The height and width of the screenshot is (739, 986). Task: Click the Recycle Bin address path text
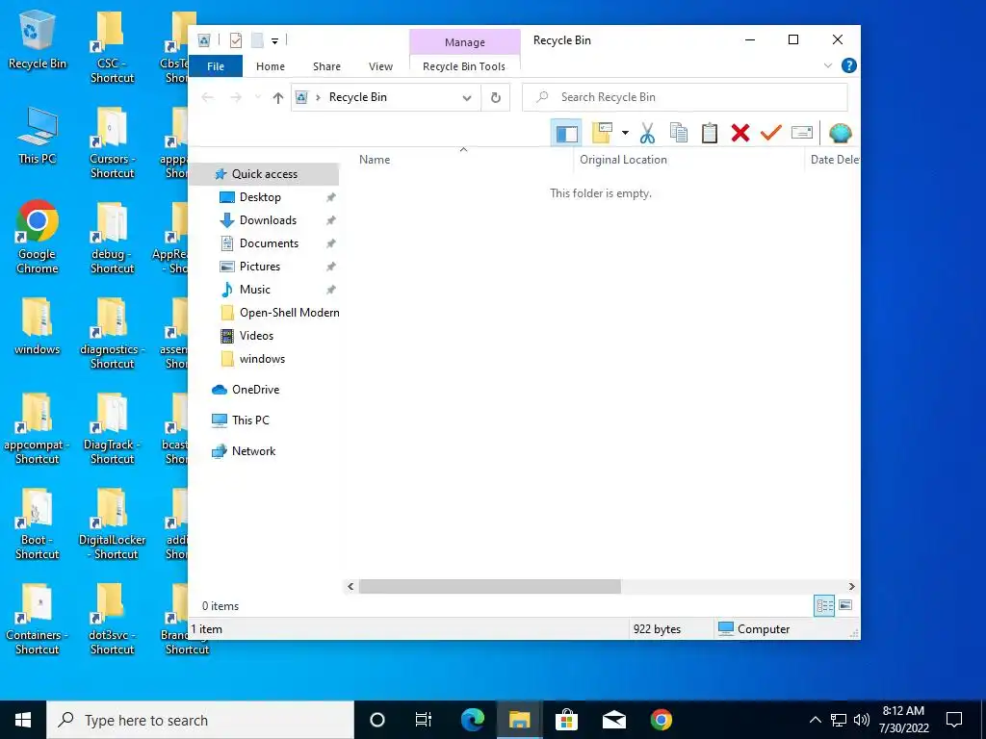point(358,97)
